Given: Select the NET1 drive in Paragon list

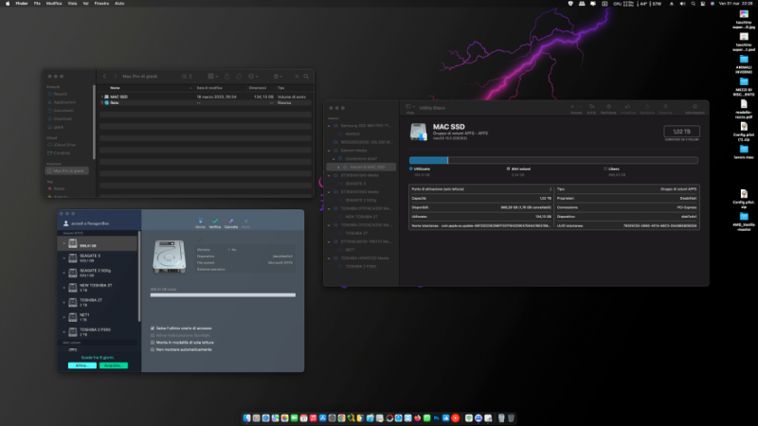Looking at the screenshot, I should pyautogui.click(x=99, y=317).
